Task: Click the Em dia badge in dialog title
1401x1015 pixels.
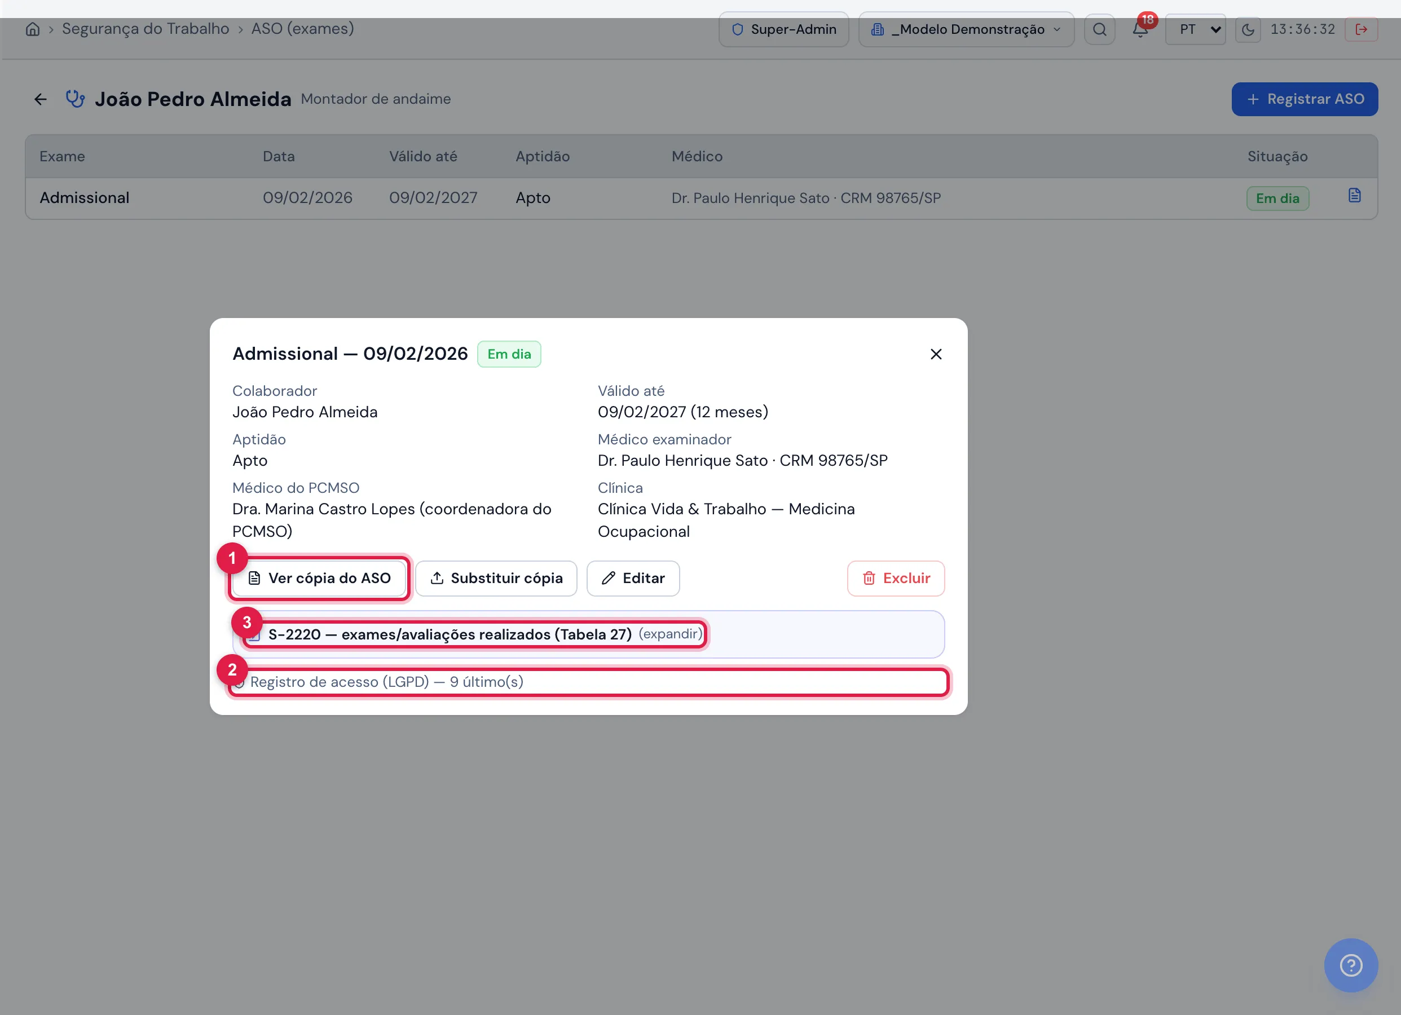Action: (x=509, y=354)
